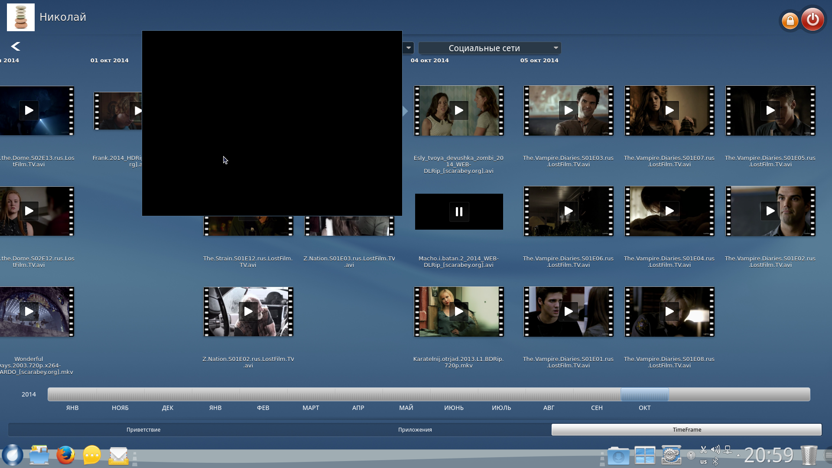Screen dimensions: 832x468
Task: Lock the screen with the orange padlock icon
Action: (x=790, y=20)
